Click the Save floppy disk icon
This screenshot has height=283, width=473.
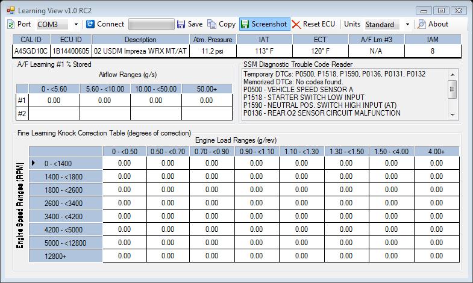[x=181, y=24]
